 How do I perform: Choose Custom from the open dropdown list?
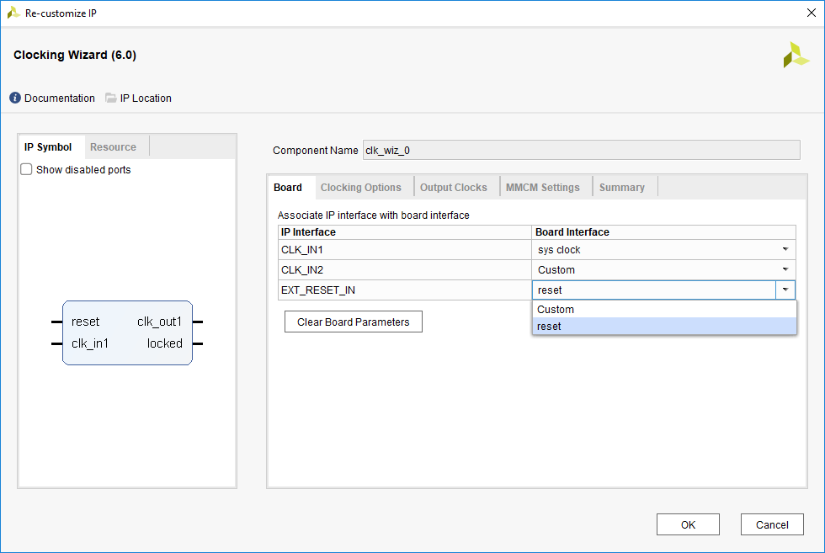pyautogui.click(x=664, y=310)
